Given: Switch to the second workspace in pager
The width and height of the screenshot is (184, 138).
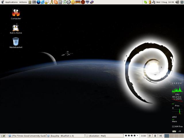Looking at the screenshot, I should (172, 136).
